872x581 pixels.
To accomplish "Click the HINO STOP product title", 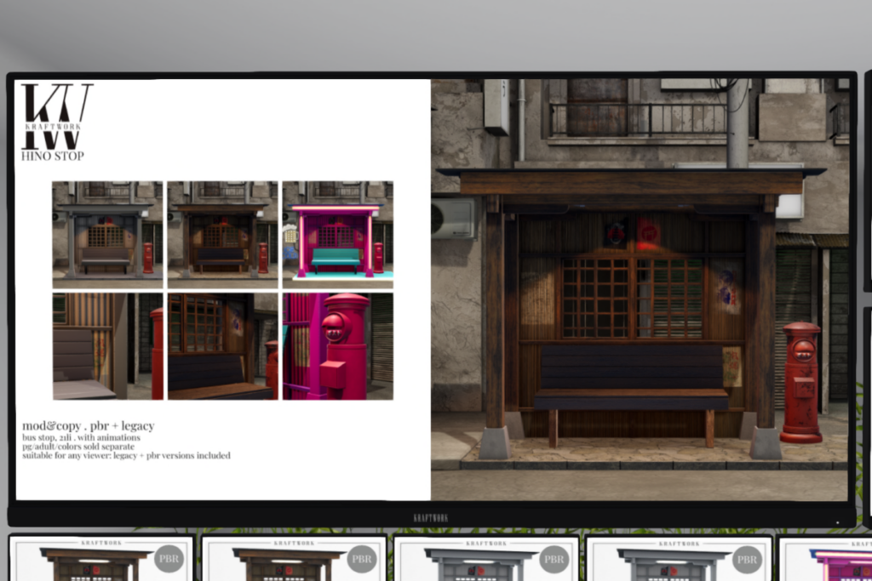I will tap(52, 157).
